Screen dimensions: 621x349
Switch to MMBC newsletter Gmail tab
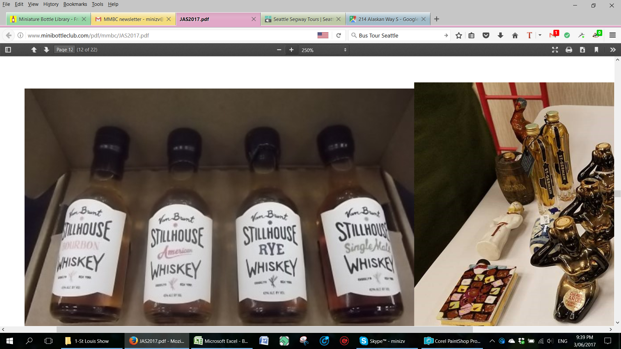tap(133, 19)
